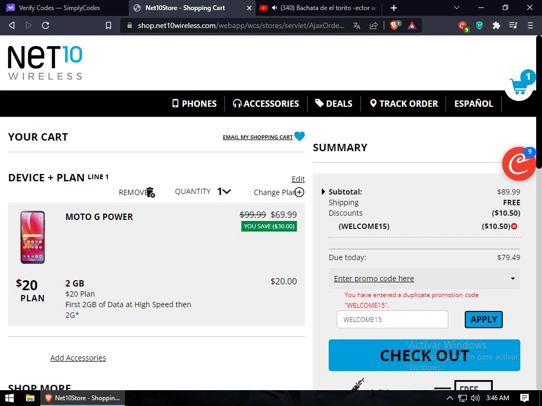Switch to the YouTube Bachata tab

(318, 7)
